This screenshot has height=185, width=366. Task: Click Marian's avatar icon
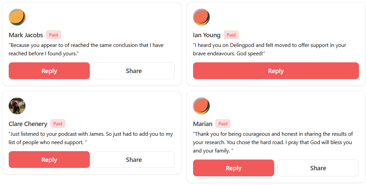201,106
